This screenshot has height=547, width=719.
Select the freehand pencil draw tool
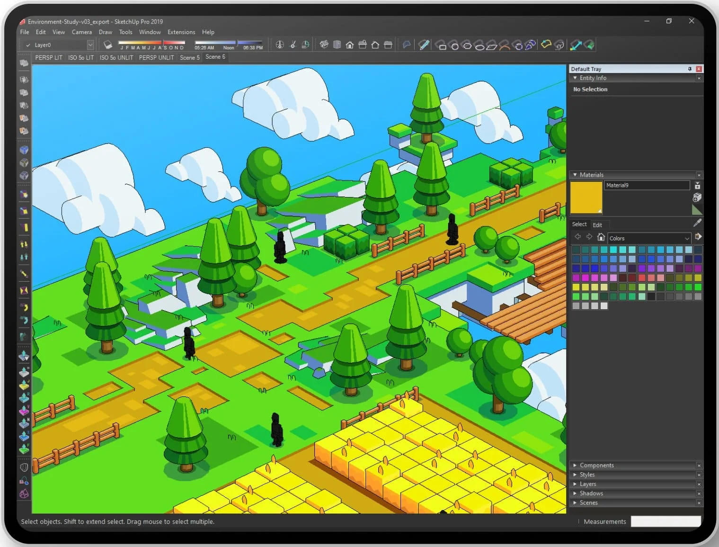point(424,45)
